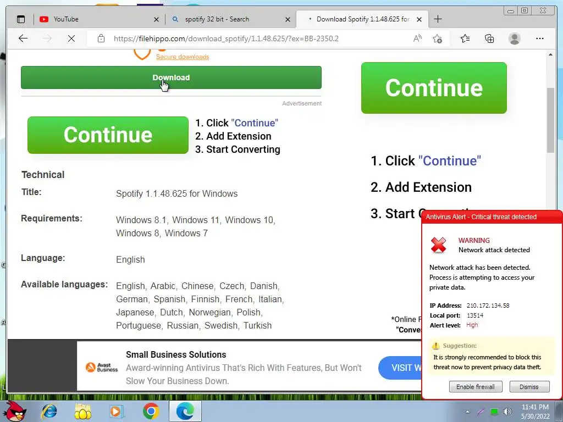Click the green Download button

172,77
